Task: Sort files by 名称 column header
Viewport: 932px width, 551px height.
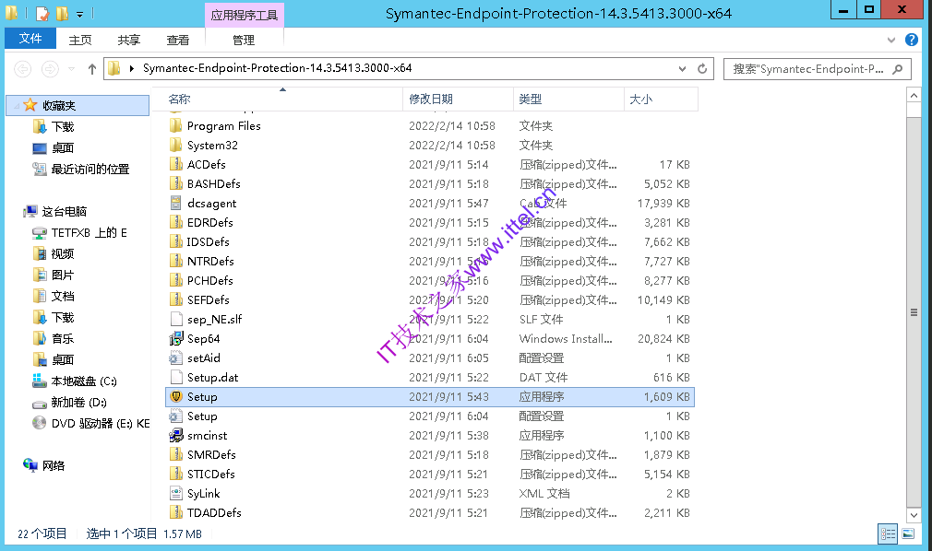Action: pos(277,100)
